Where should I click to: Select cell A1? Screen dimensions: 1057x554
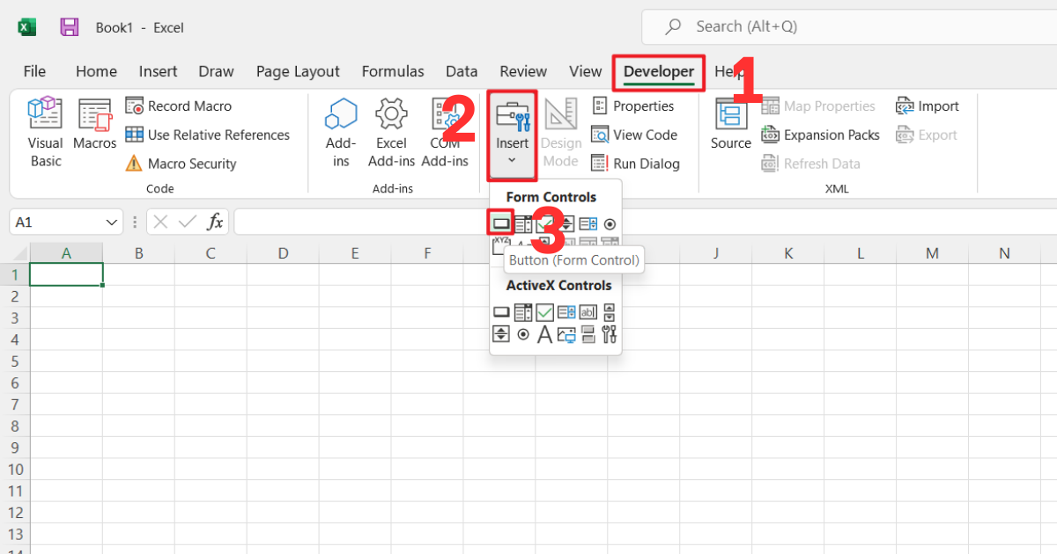66,274
